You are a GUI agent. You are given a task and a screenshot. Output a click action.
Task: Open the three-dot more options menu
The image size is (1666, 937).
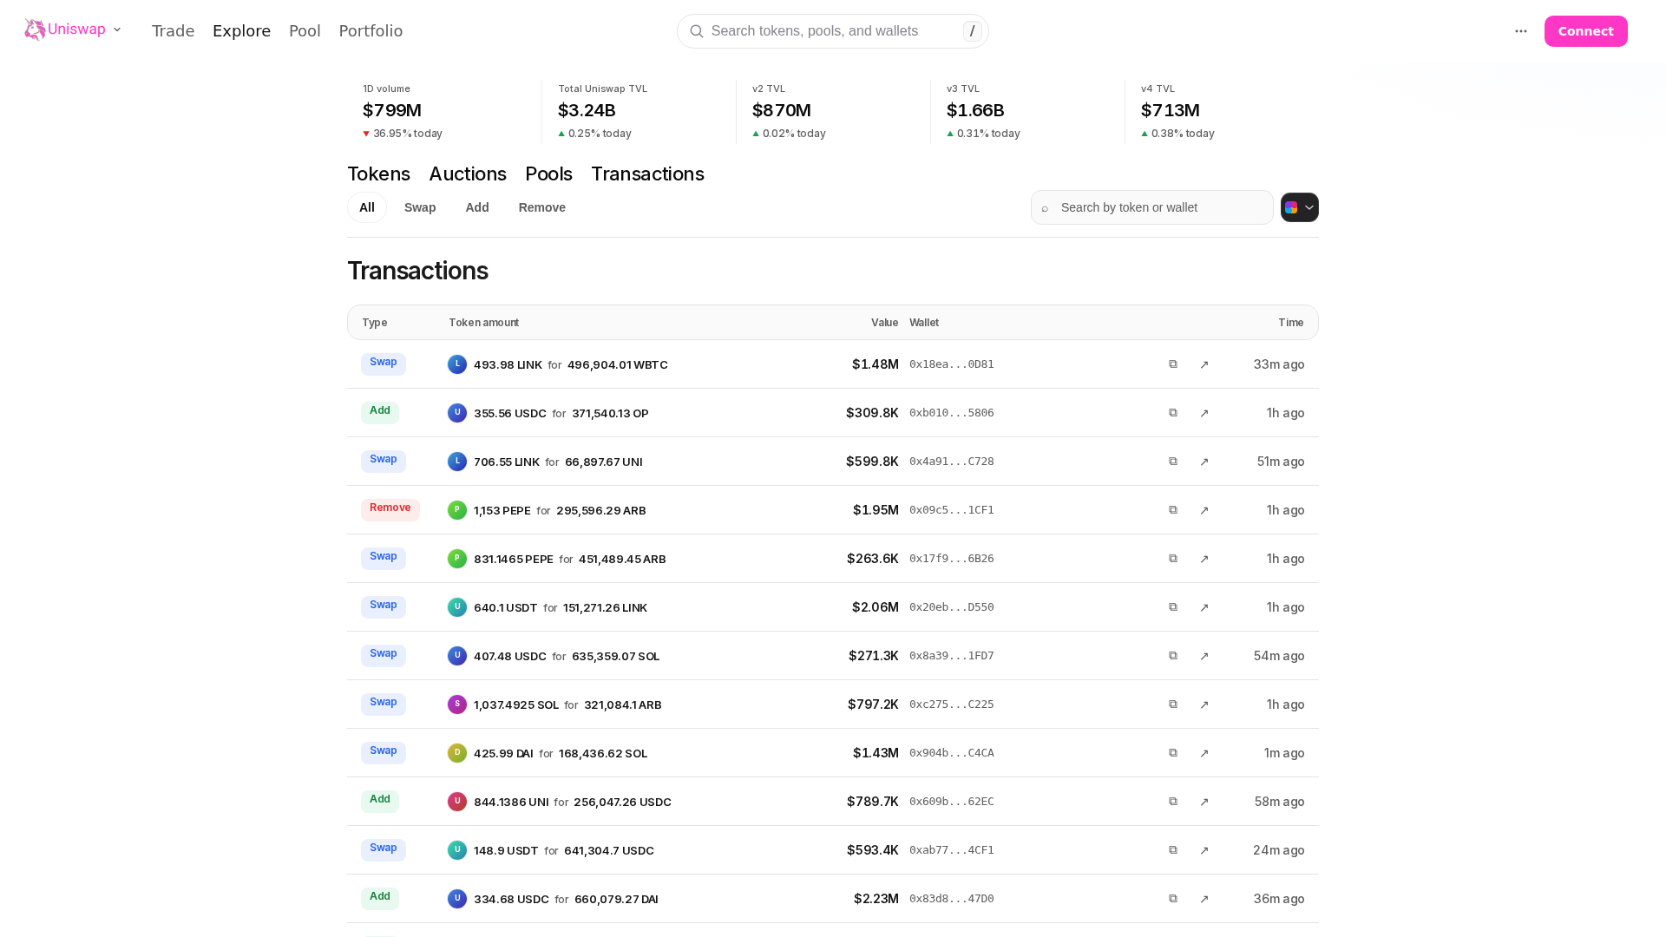point(1521,31)
